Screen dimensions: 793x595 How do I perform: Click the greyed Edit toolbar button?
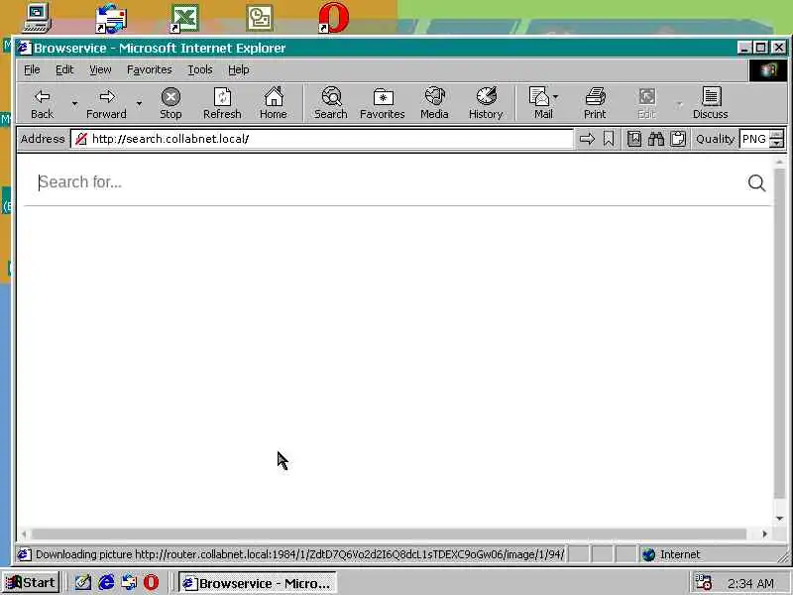(647, 104)
